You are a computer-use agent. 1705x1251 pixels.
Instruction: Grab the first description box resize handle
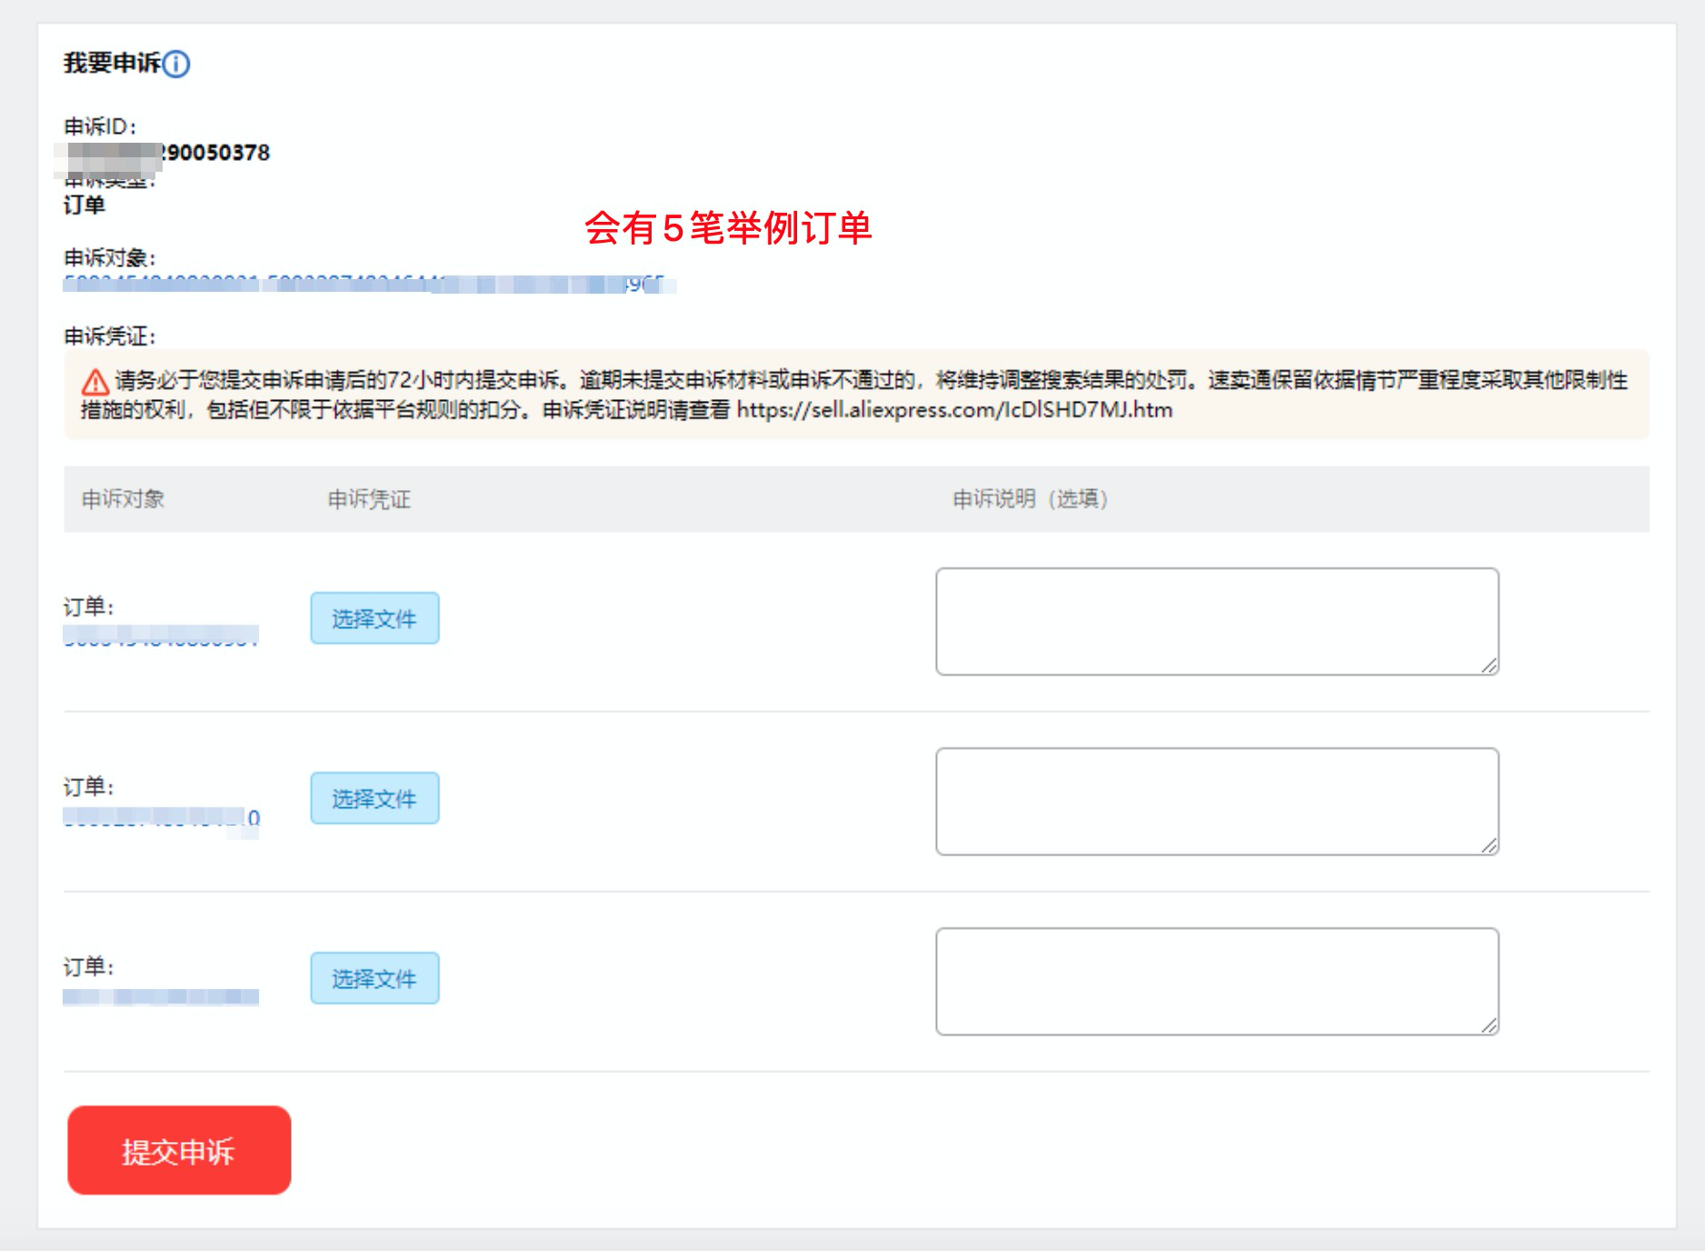[1489, 666]
